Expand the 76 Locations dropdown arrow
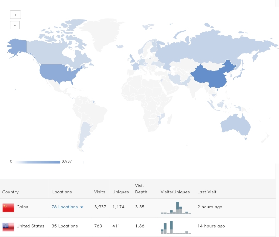This screenshot has width=279, height=237. (81, 207)
